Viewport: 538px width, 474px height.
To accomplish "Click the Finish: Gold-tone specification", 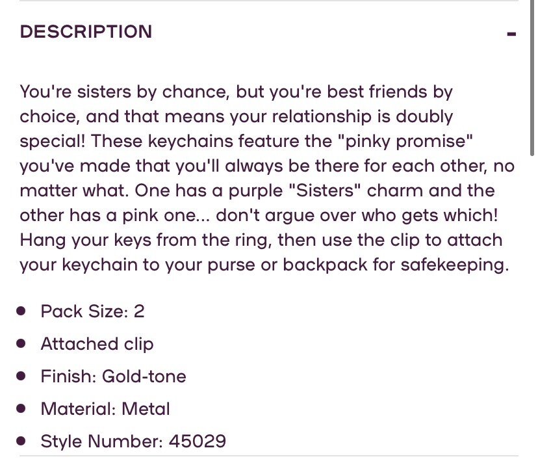I will [x=113, y=376].
